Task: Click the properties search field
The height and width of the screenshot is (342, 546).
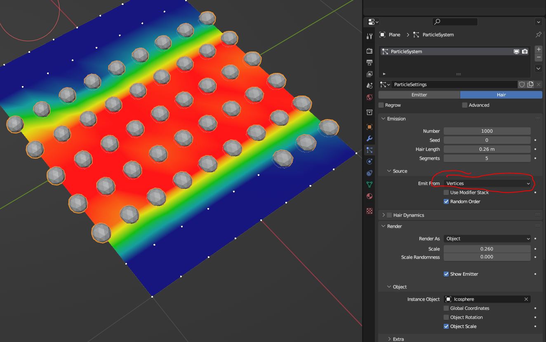Action: [x=455, y=22]
